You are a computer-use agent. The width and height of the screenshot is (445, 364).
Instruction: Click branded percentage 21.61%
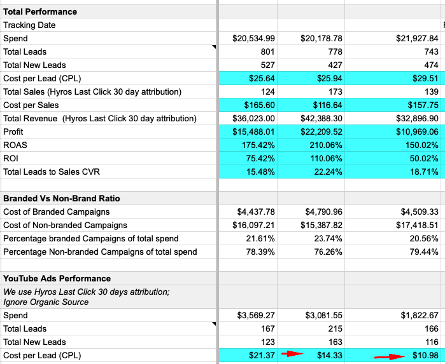point(248,238)
